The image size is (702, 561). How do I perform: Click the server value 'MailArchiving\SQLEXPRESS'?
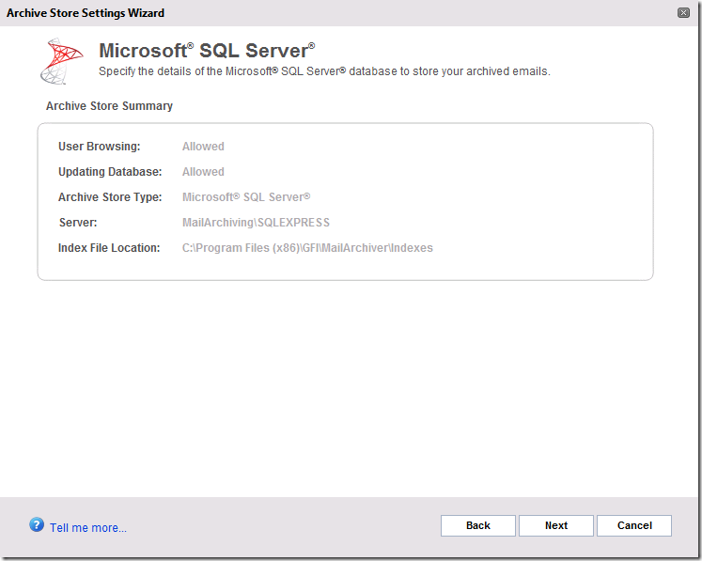pyautogui.click(x=257, y=223)
